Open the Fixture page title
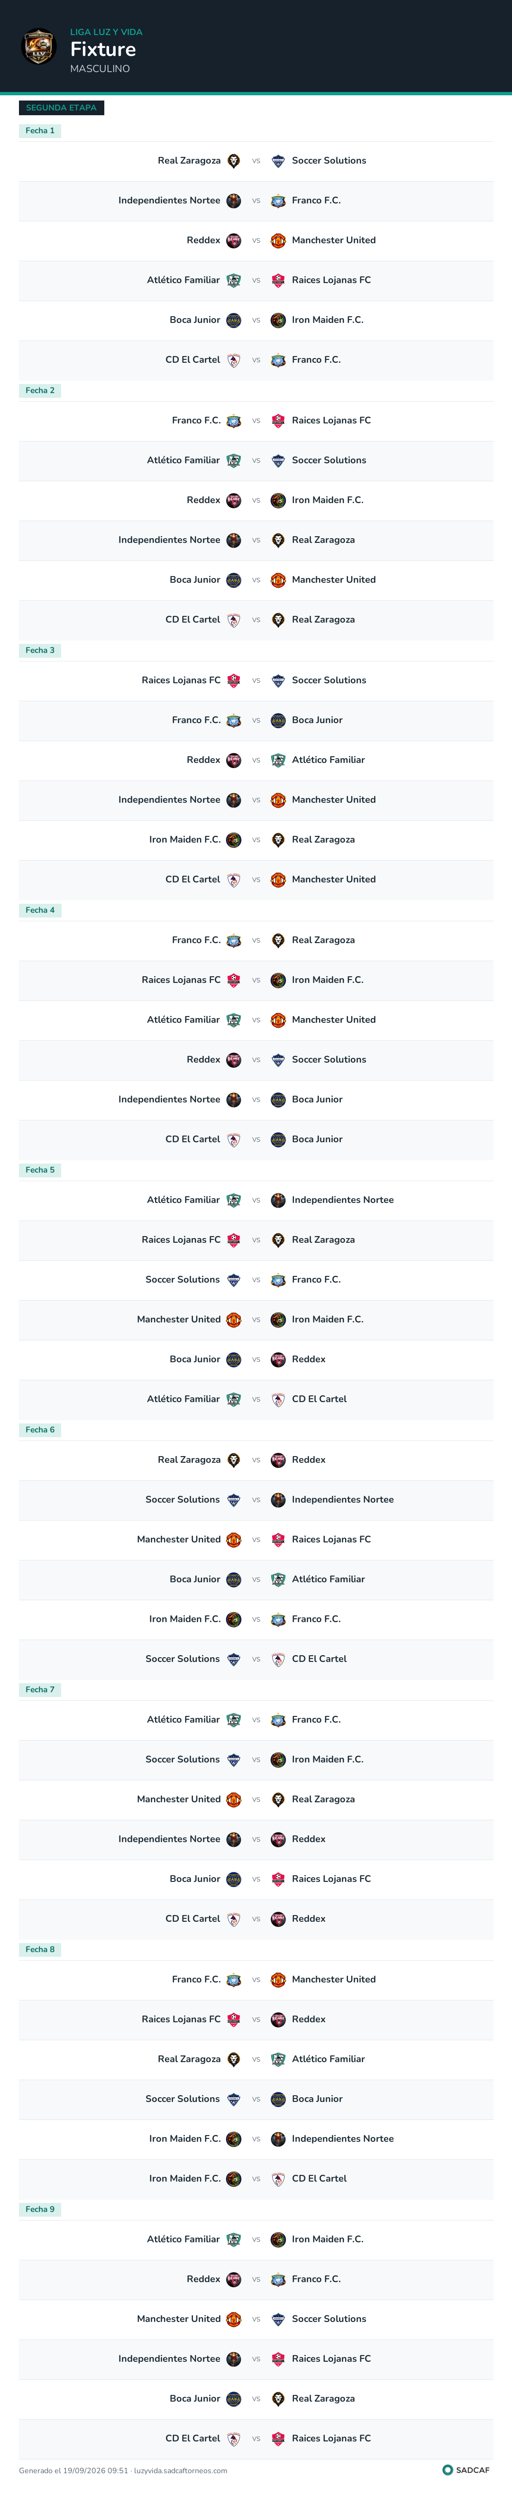The height and width of the screenshot is (2495, 512). (102, 48)
